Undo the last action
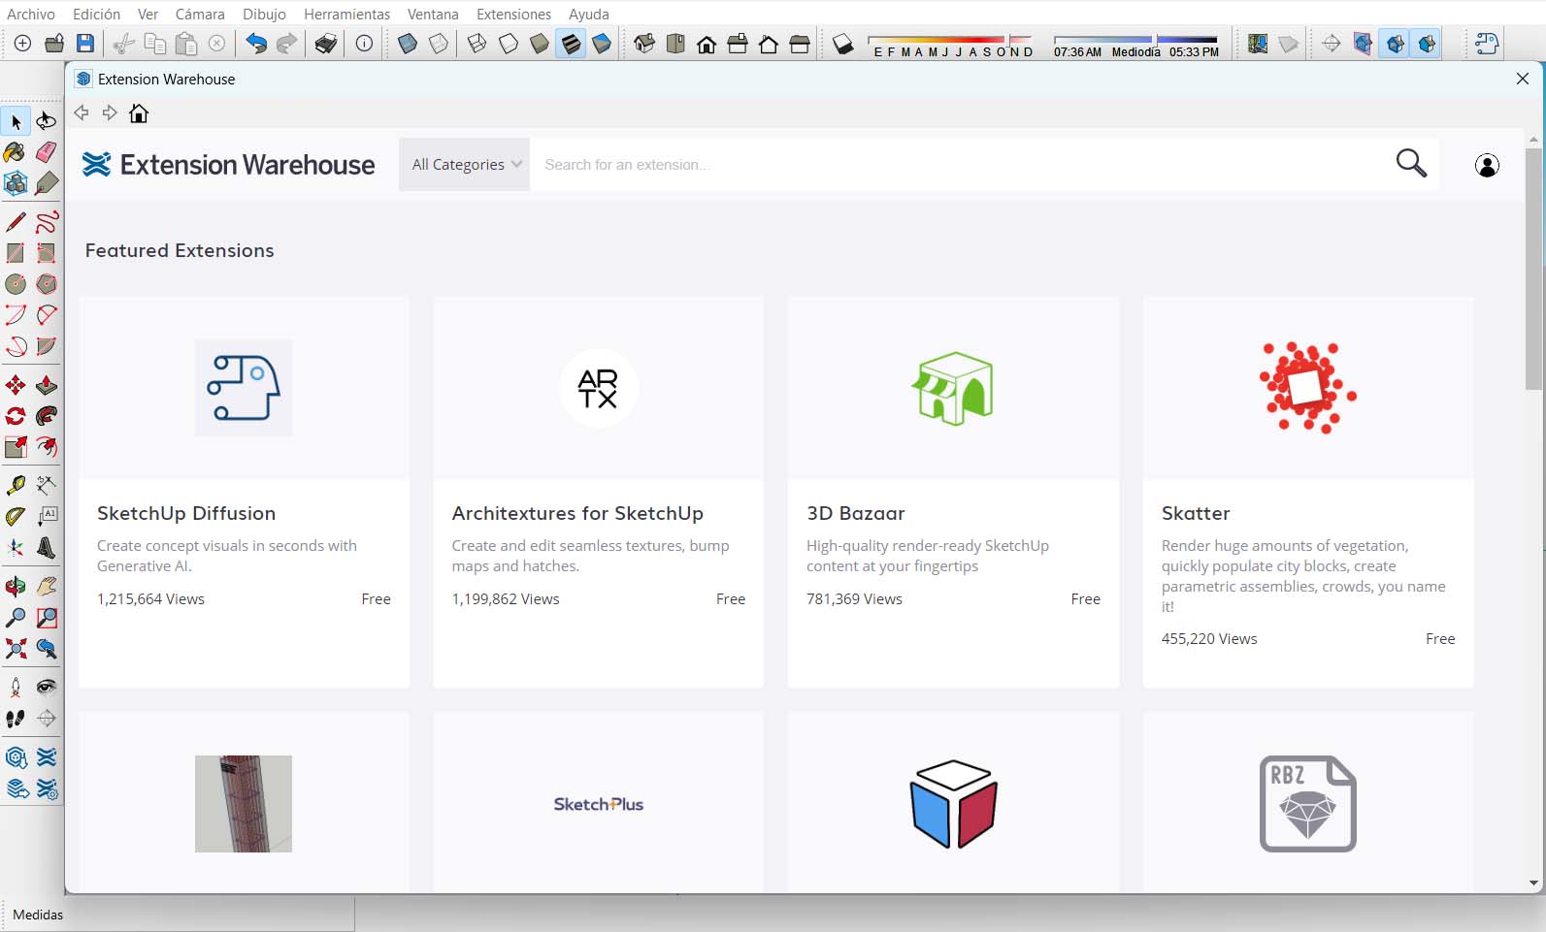The image size is (1546, 932). click(x=256, y=44)
